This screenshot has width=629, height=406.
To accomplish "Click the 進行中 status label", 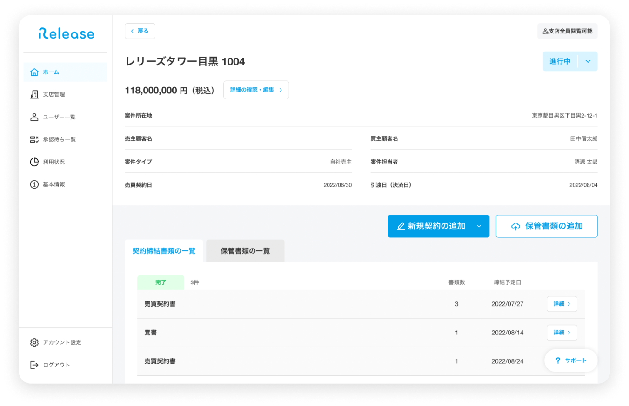I will coord(560,61).
